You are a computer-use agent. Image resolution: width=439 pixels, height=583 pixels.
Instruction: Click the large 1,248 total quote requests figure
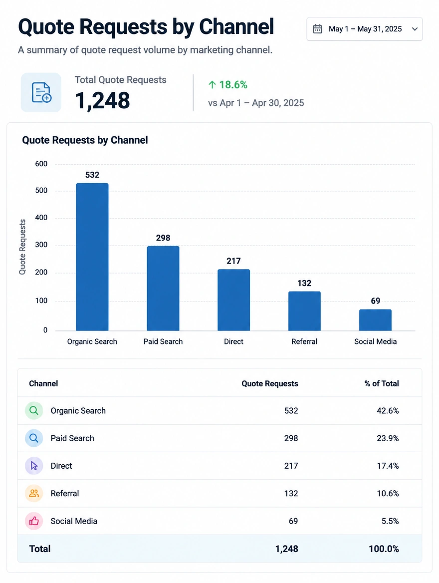click(x=102, y=100)
